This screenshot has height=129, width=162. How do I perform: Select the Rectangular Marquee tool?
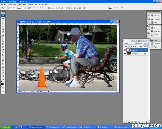3,21
